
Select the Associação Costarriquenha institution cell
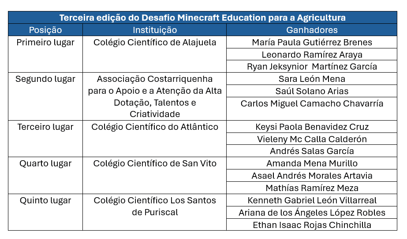pos(155,96)
